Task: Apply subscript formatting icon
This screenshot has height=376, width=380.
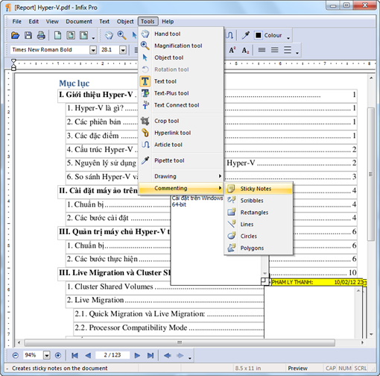Action: coord(245,50)
